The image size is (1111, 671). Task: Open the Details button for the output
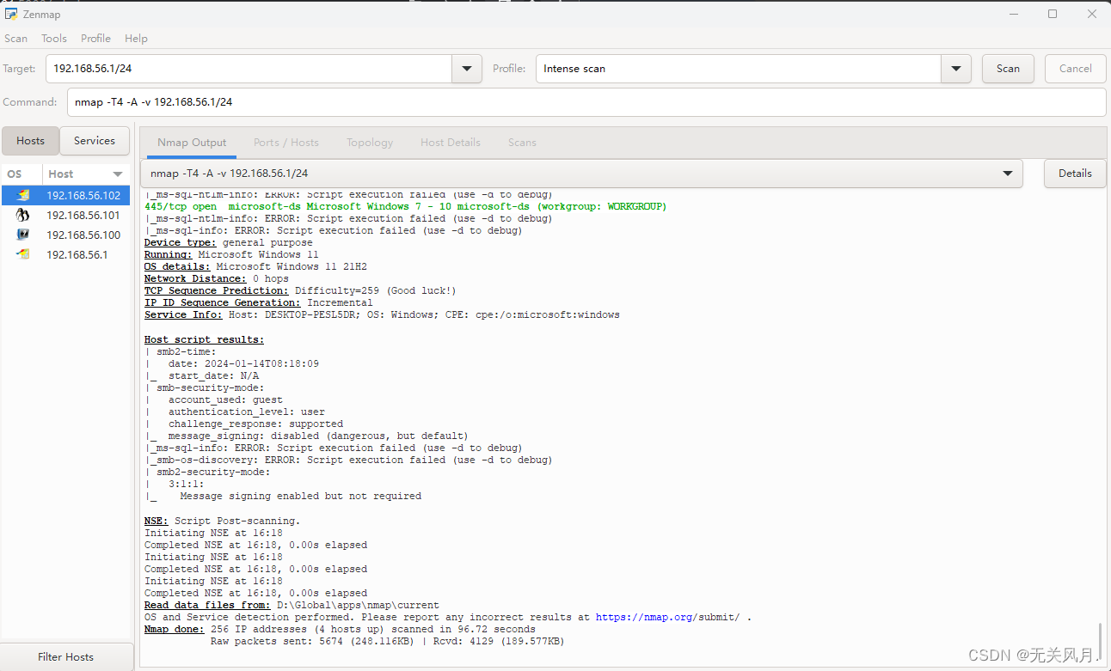click(x=1075, y=174)
